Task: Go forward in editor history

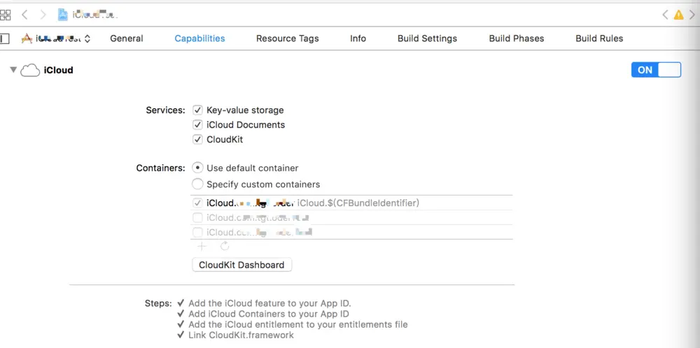Action: tap(43, 14)
